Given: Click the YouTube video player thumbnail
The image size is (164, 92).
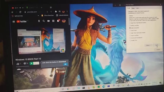Looking at the screenshot, I should (41, 41).
